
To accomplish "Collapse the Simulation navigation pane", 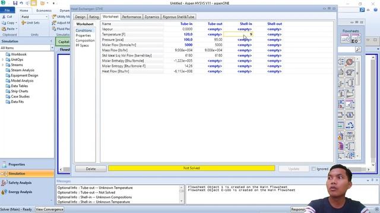I will (x=51, y=41).
